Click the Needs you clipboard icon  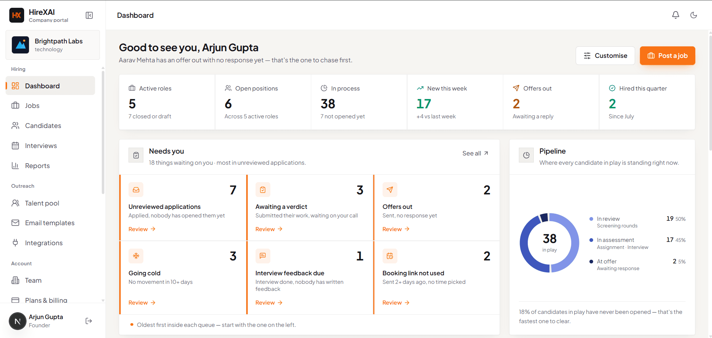(136, 155)
